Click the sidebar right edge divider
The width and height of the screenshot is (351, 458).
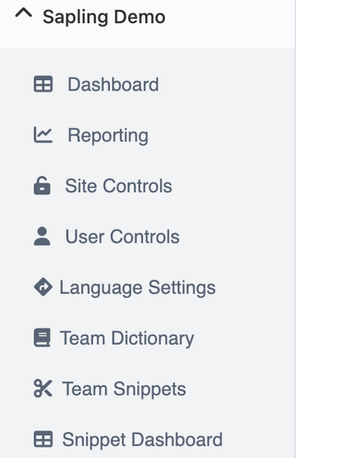pos(295,229)
